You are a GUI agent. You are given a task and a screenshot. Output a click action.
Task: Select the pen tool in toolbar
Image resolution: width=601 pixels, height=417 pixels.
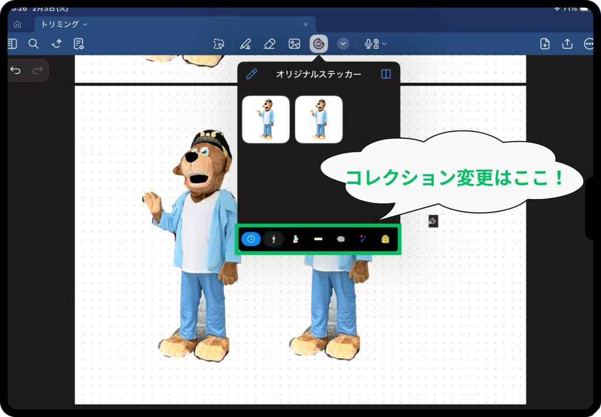(x=245, y=44)
